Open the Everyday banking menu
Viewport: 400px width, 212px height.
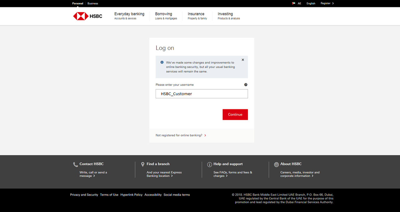point(129,16)
